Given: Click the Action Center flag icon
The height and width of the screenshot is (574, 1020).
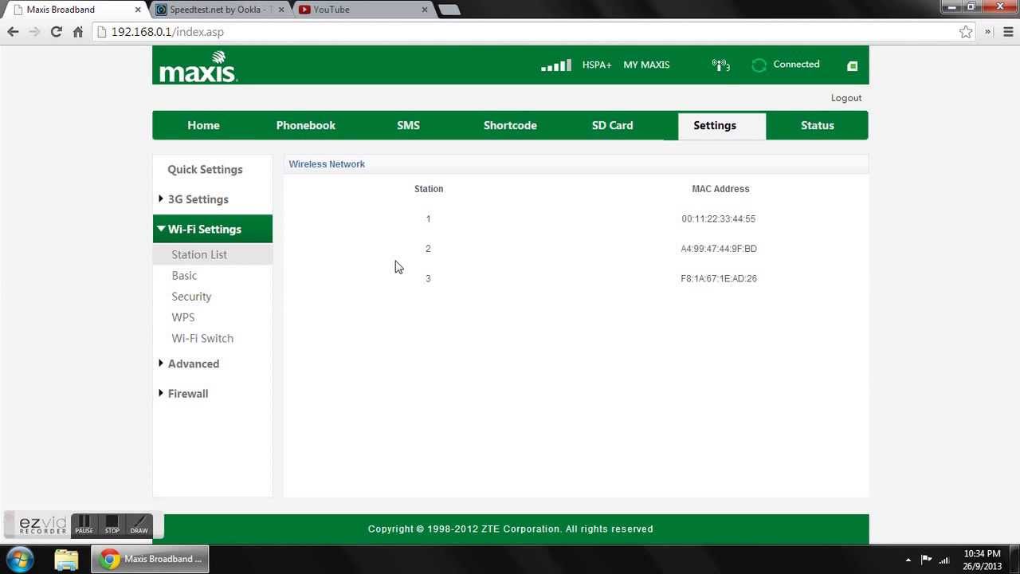Looking at the screenshot, I should tap(926, 560).
